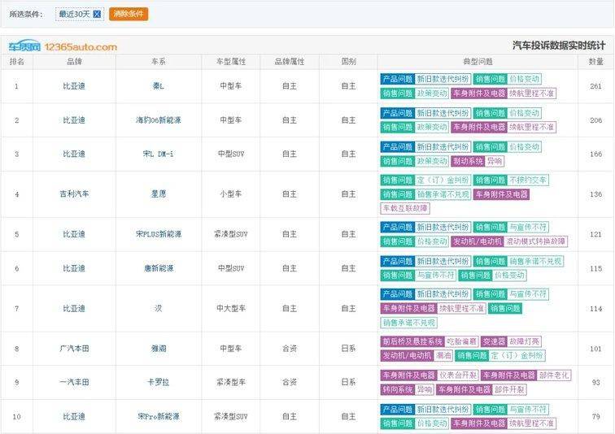Screen dimensions: 615x434
Task: Click 汽车投诉数据实时统计 title text
Action: tap(559, 46)
